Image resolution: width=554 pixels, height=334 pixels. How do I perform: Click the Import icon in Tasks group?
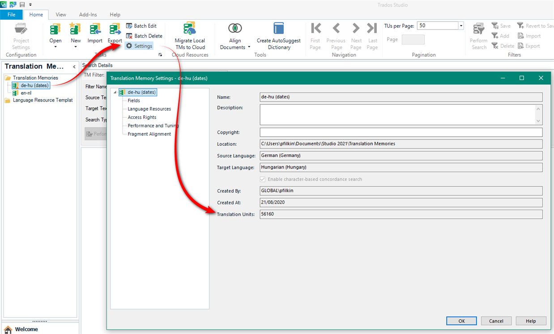click(x=95, y=29)
